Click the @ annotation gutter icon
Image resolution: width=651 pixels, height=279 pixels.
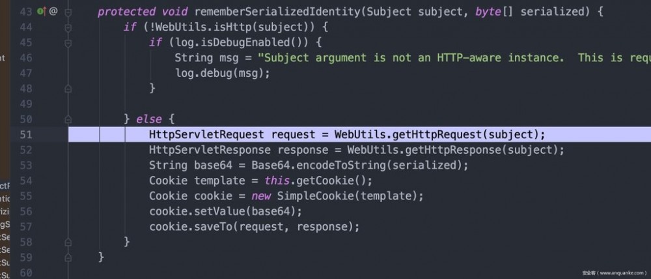pos(53,12)
